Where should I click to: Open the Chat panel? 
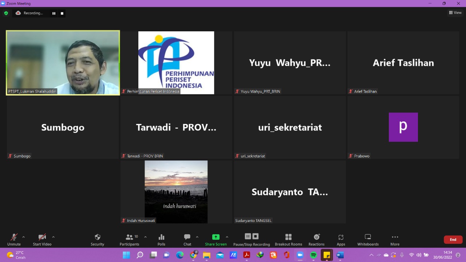[187, 239]
